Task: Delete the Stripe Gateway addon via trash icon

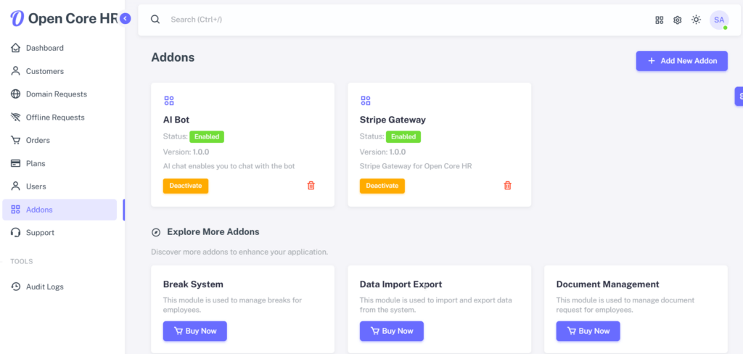Action: point(507,186)
